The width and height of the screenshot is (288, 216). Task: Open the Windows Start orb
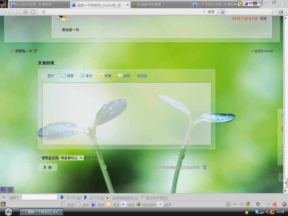click(x=8, y=212)
